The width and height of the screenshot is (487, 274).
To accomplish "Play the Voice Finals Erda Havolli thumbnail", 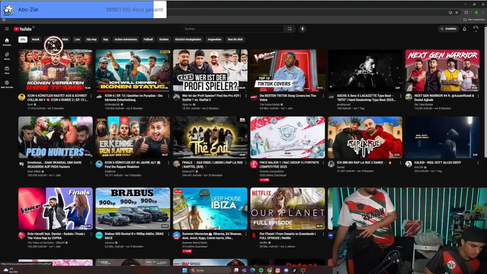I will click(x=55, y=208).
